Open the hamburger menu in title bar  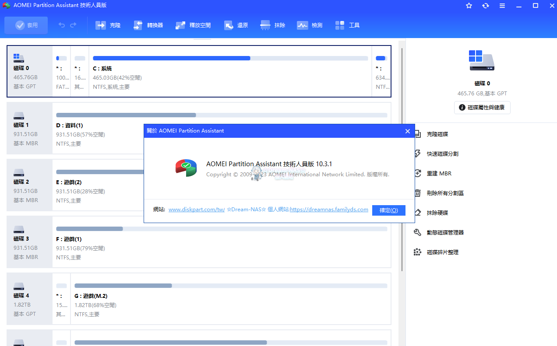point(502,6)
